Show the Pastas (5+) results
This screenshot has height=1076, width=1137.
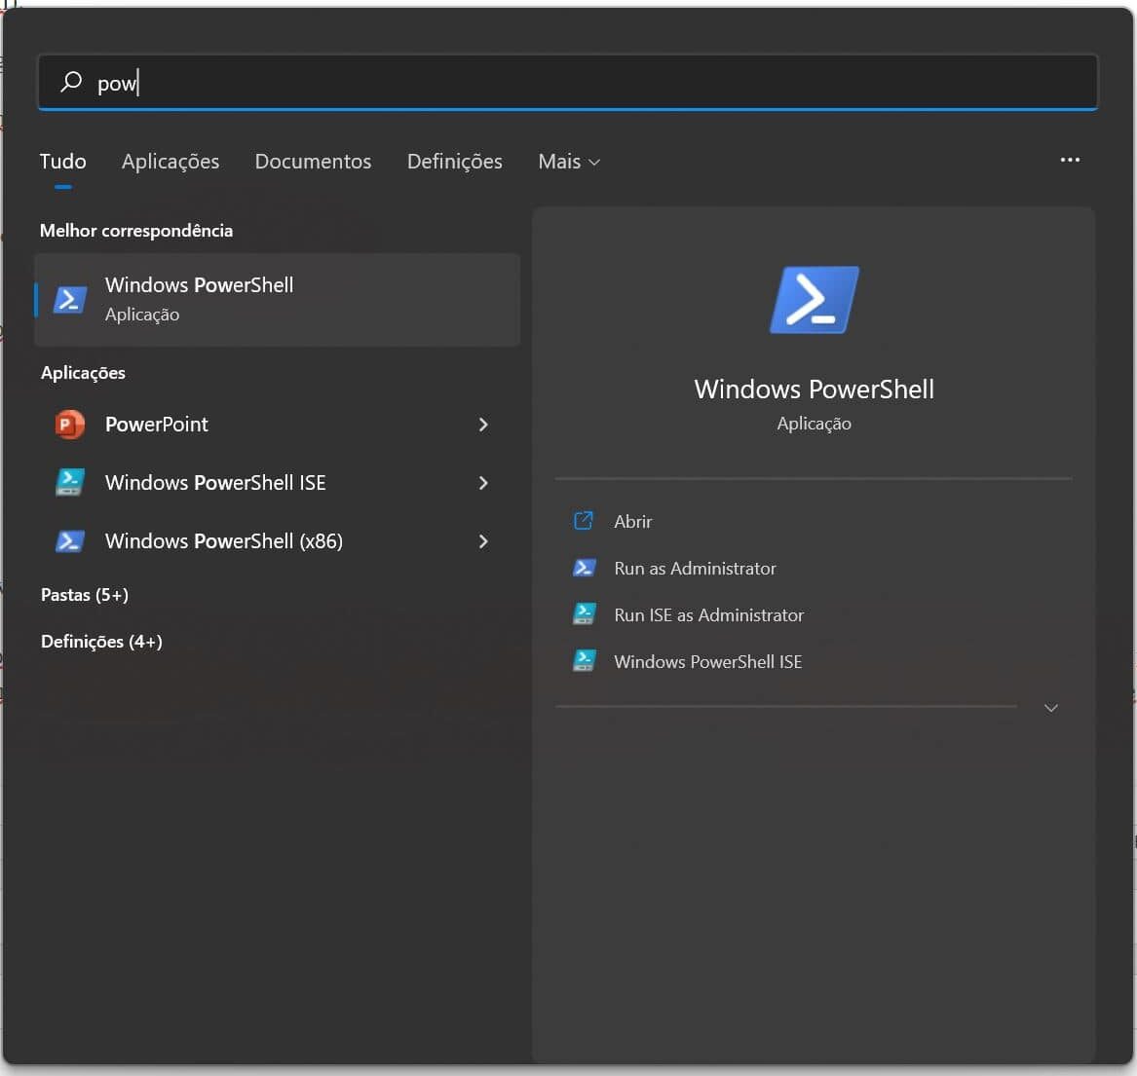pyautogui.click(x=85, y=595)
